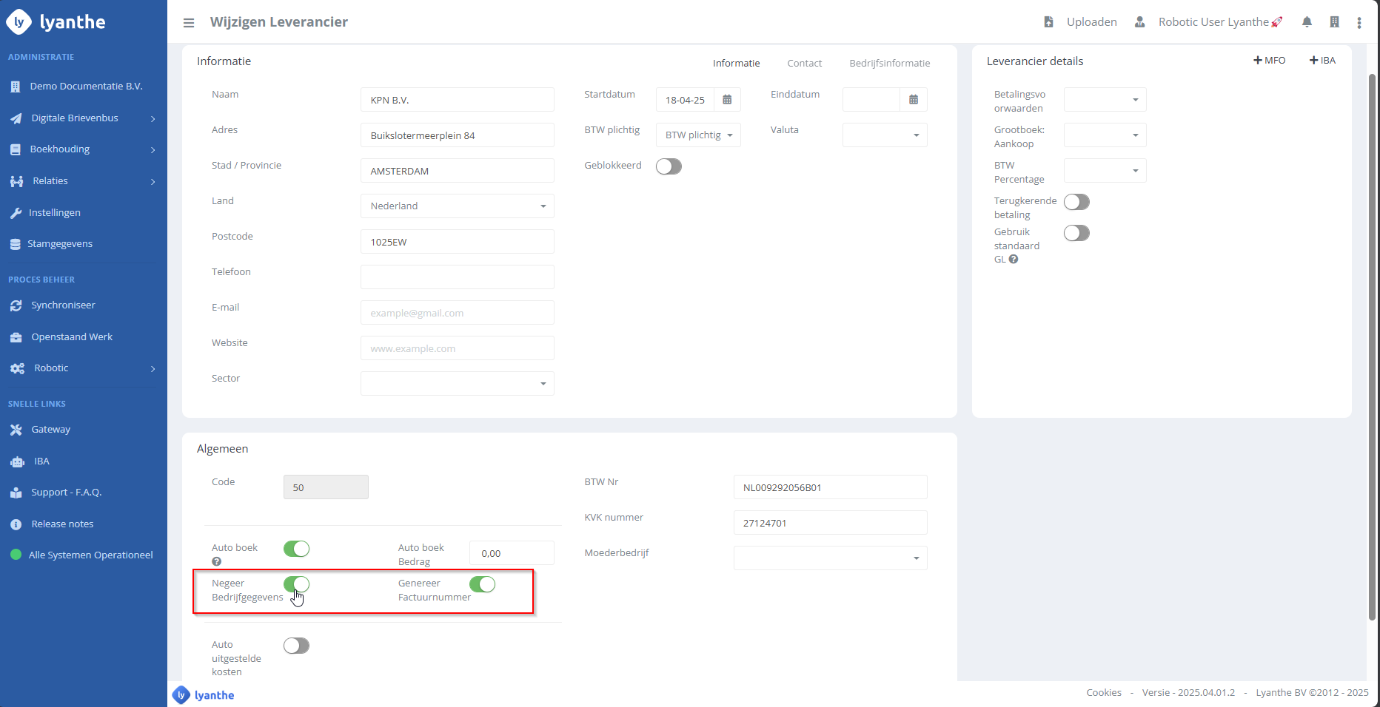Open the Einddatum calendar picker icon
The width and height of the screenshot is (1380, 707).
[x=914, y=100]
